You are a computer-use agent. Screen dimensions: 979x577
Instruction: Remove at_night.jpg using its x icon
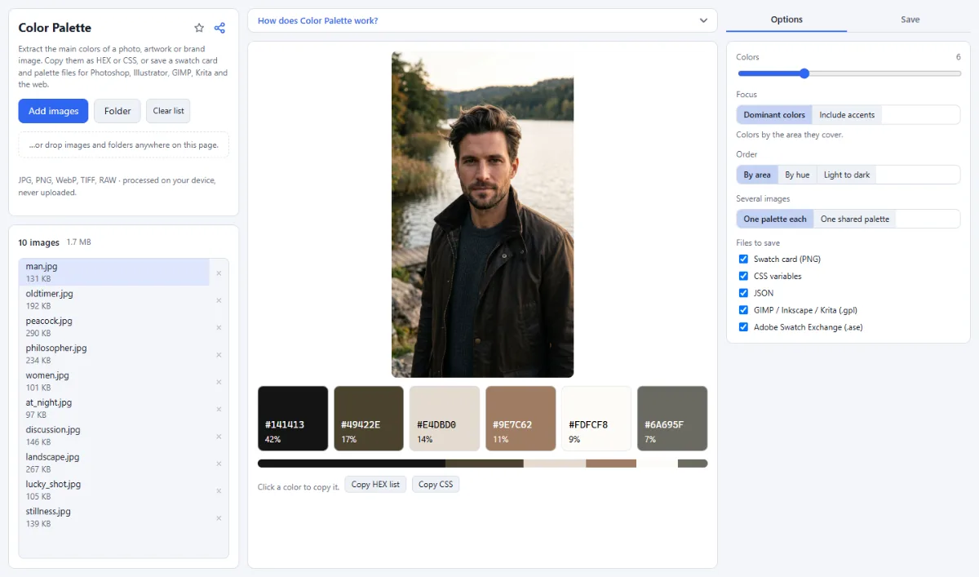219,409
